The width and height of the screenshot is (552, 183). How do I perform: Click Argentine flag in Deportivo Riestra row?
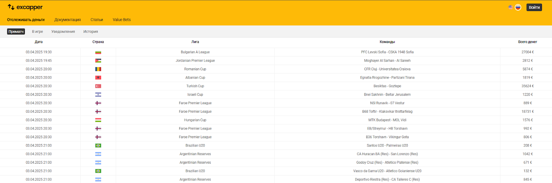coord(98,180)
